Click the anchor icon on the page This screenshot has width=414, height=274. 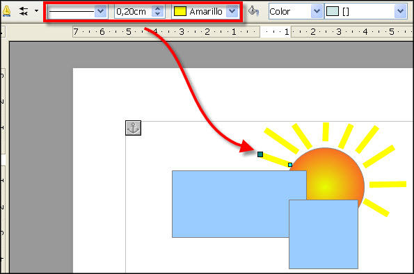(133, 128)
